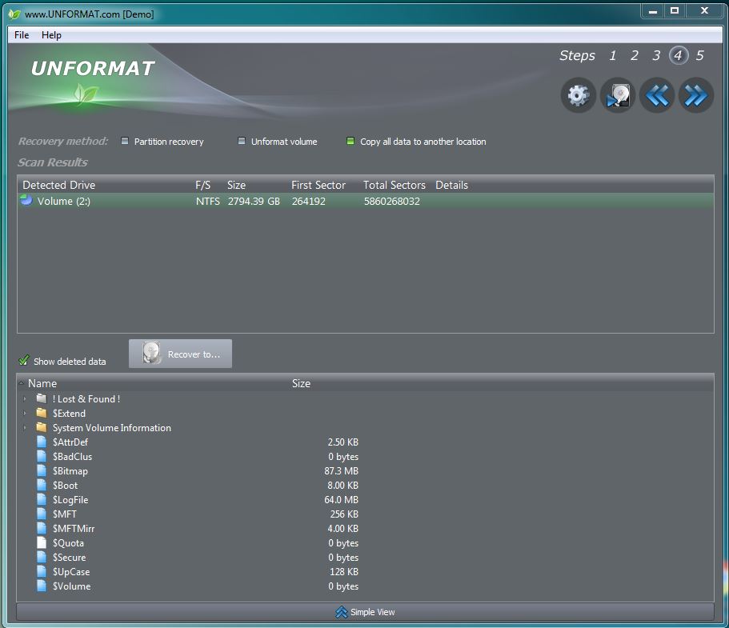Click the F/S column header
Viewport: 729px width, 628px height.
click(x=202, y=185)
